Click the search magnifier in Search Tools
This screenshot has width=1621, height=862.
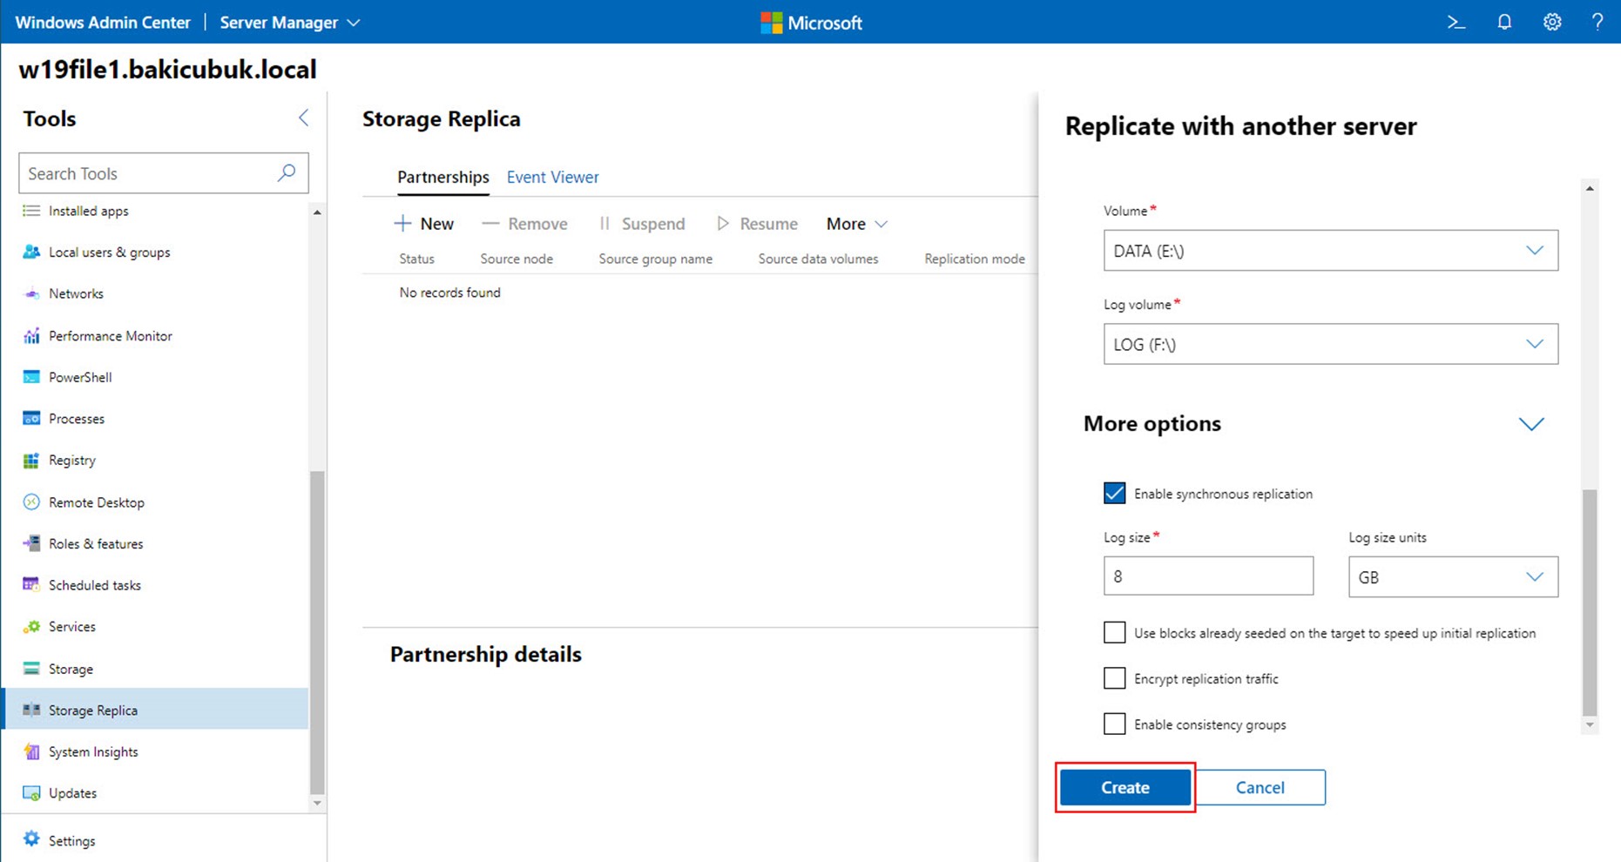(x=286, y=172)
